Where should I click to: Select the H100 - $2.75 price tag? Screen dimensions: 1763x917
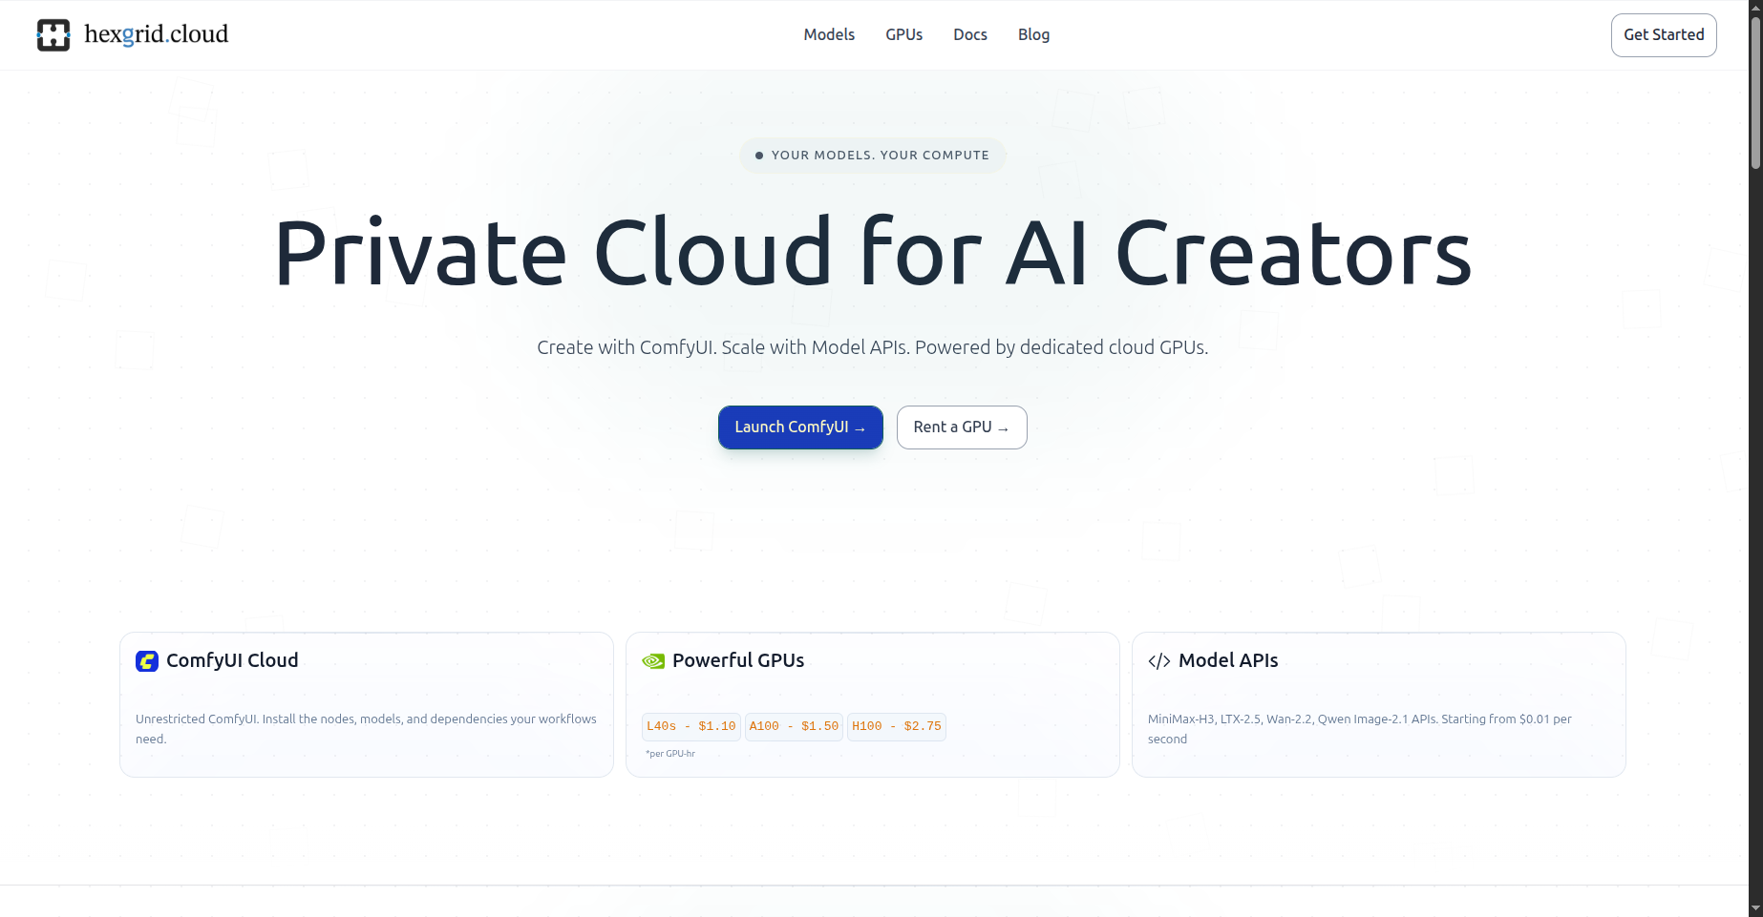[897, 727]
